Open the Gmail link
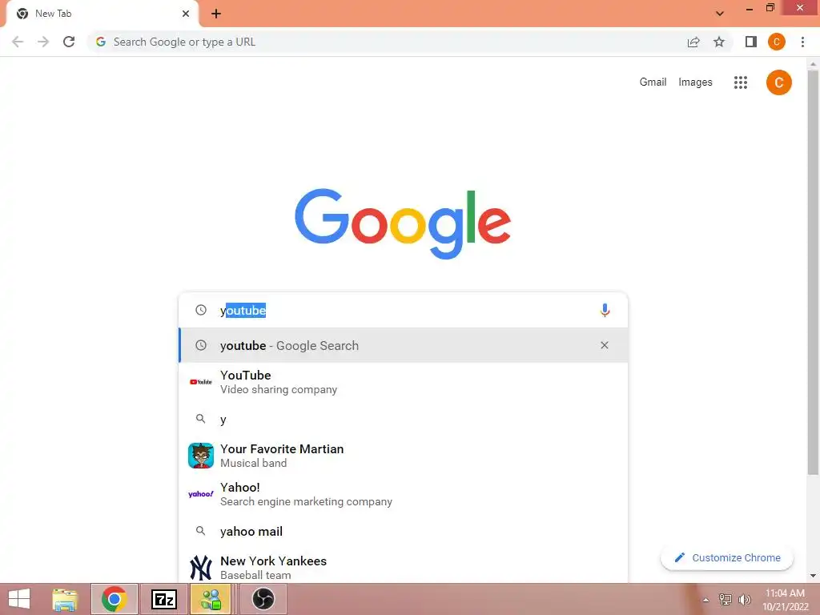The width and height of the screenshot is (820, 615). click(x=653, y=82)
